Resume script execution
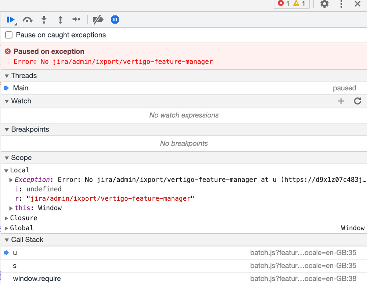Viewport: 367px width, 284px height. click(11, 20)
